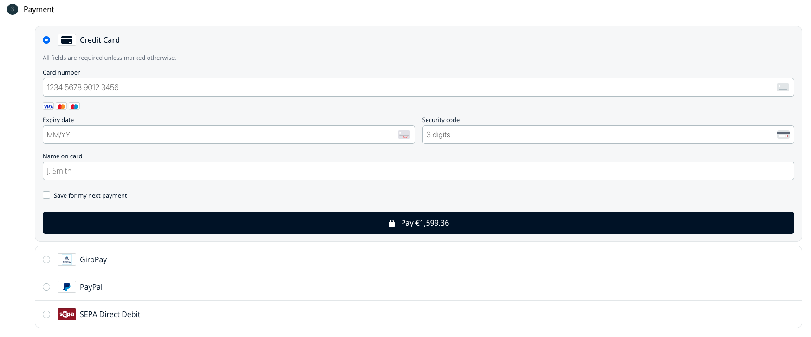Click the card icon inside card number field
The width and height of the screenshot is (811, 337).
(783, 87)
